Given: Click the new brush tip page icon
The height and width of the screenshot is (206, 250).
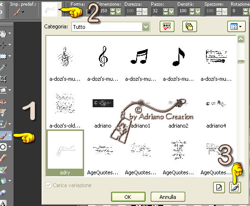Looking at the screenshot, I should click(x=219, y=188).
